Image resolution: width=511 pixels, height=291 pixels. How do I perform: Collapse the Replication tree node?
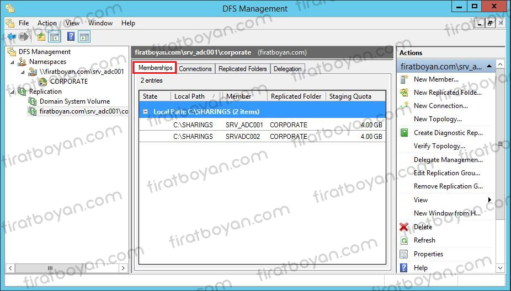pyautogui.click(x=13, y=92)
